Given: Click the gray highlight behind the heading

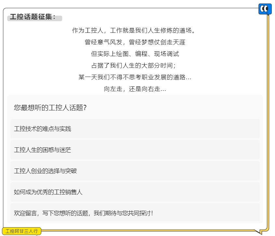Looking at the screenshot, I should point(35,19).
